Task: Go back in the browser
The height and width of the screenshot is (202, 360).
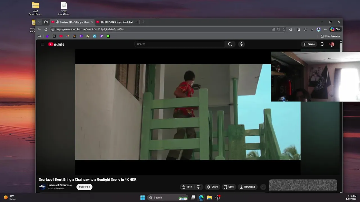Action: [39, 29]
